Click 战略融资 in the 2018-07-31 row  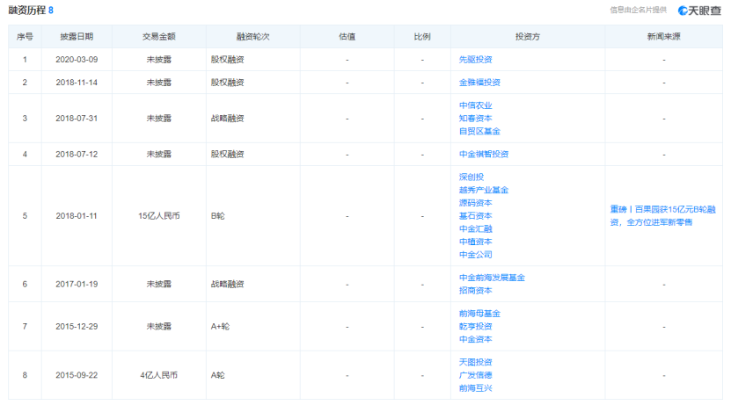(228, 119)
